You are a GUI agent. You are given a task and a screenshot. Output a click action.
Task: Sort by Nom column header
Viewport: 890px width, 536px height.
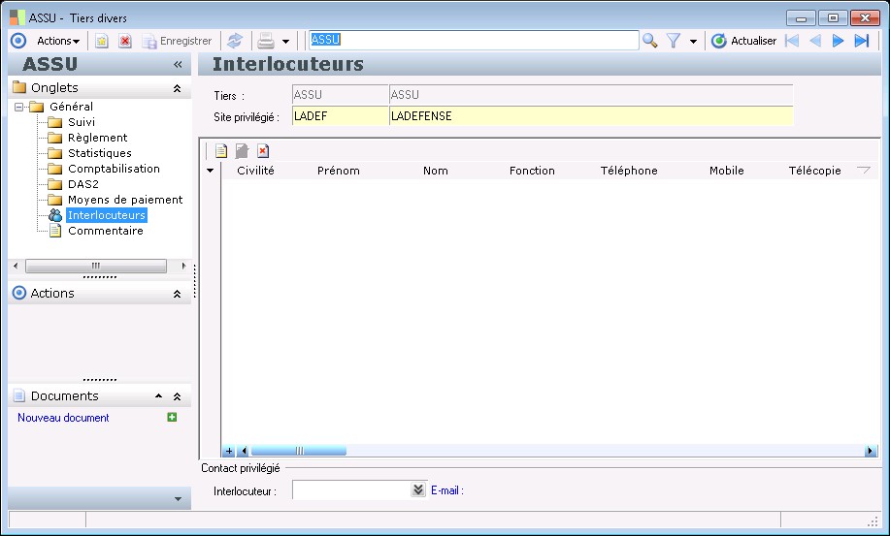(436, 171)
